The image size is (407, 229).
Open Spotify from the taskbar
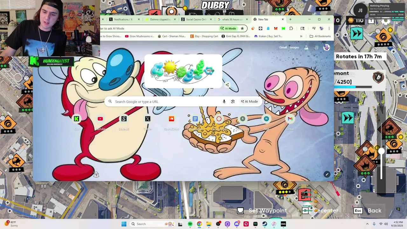coord(190,224)
